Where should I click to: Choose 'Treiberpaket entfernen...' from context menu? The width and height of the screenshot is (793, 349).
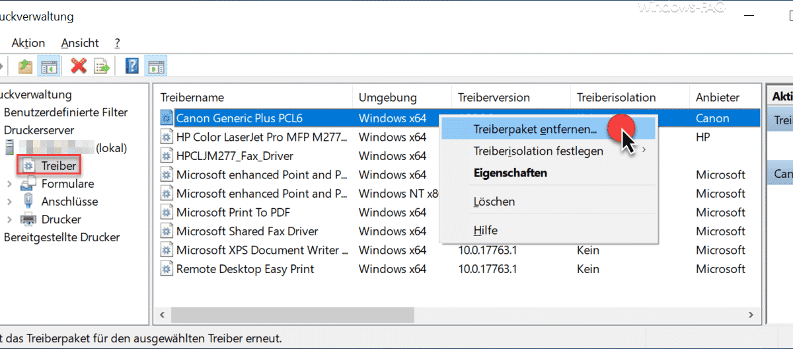(x=535, y=130)
